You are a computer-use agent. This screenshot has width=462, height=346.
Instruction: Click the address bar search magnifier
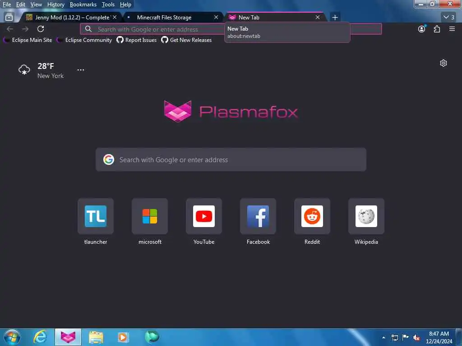(x=88, y=29)
